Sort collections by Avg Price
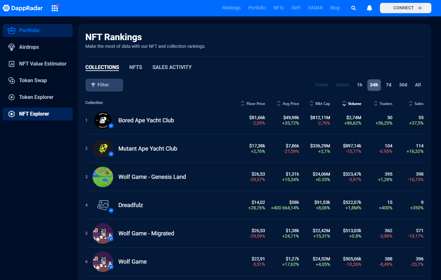The image size is (441, 280). [288, 104]
